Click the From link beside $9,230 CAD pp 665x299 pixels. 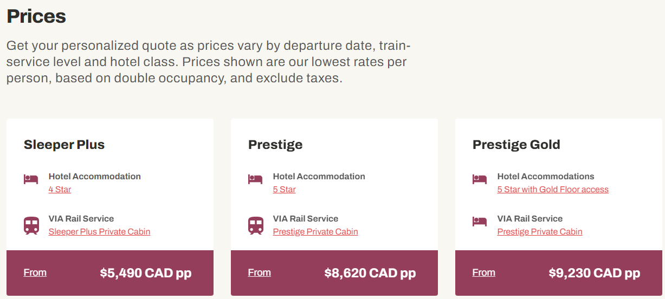(x=484, y=272)
